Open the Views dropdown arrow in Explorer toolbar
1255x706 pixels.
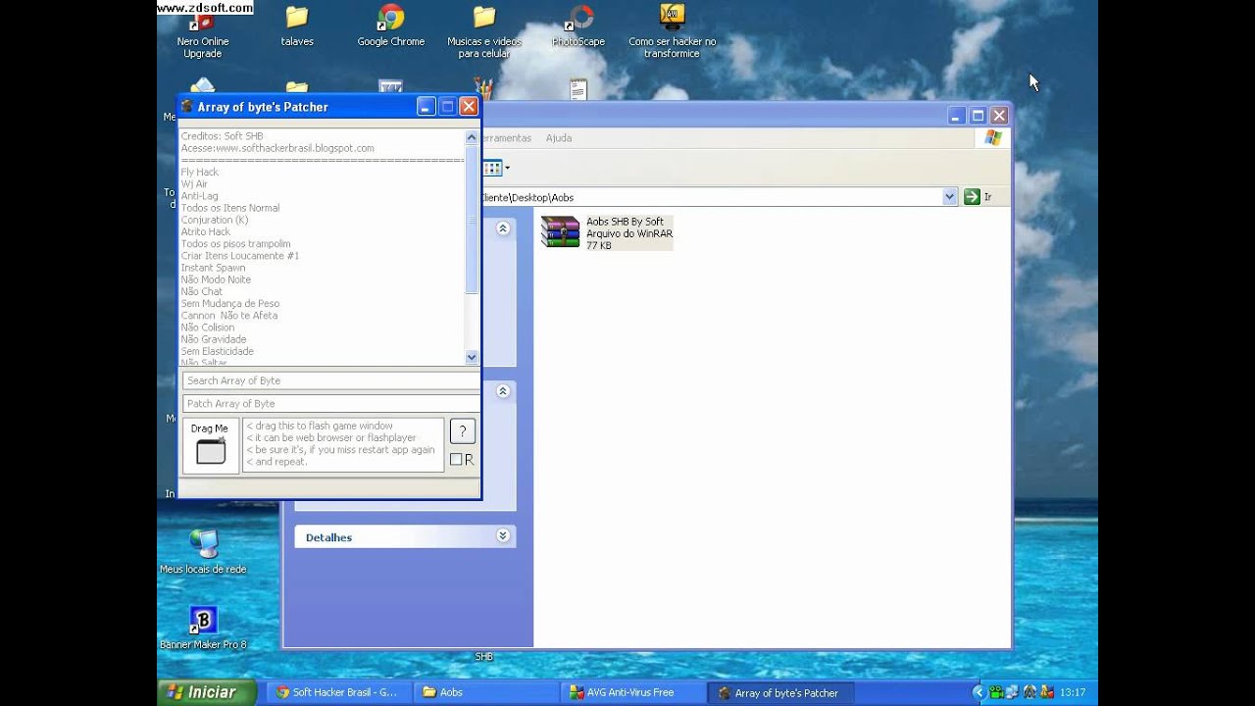pyautogui.click(x=507, y=168)
